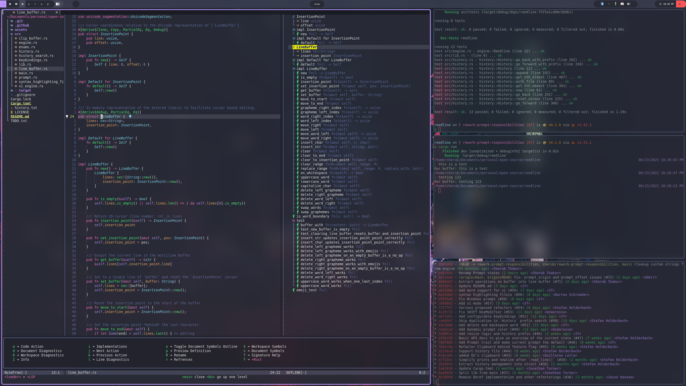Click the Rust icon beside engine.rs
686x386 pixels.
16,43
